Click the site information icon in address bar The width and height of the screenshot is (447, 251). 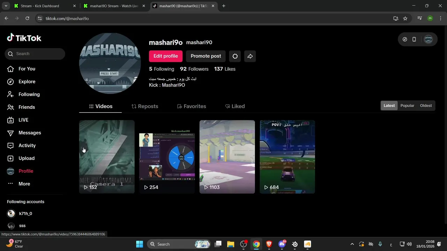click(x=40, y=18)
